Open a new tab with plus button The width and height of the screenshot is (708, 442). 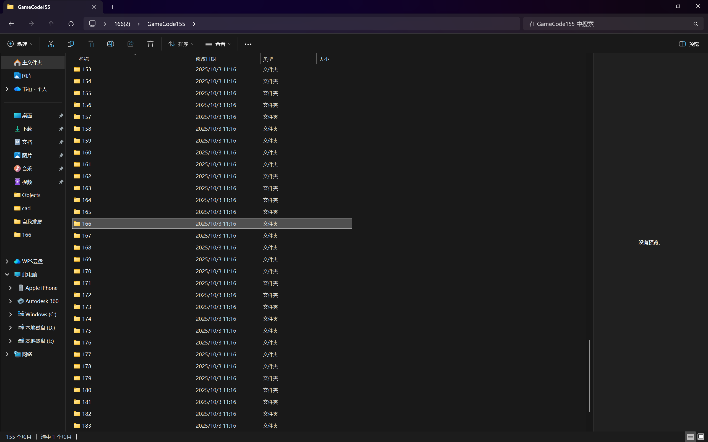click(112, 7)
